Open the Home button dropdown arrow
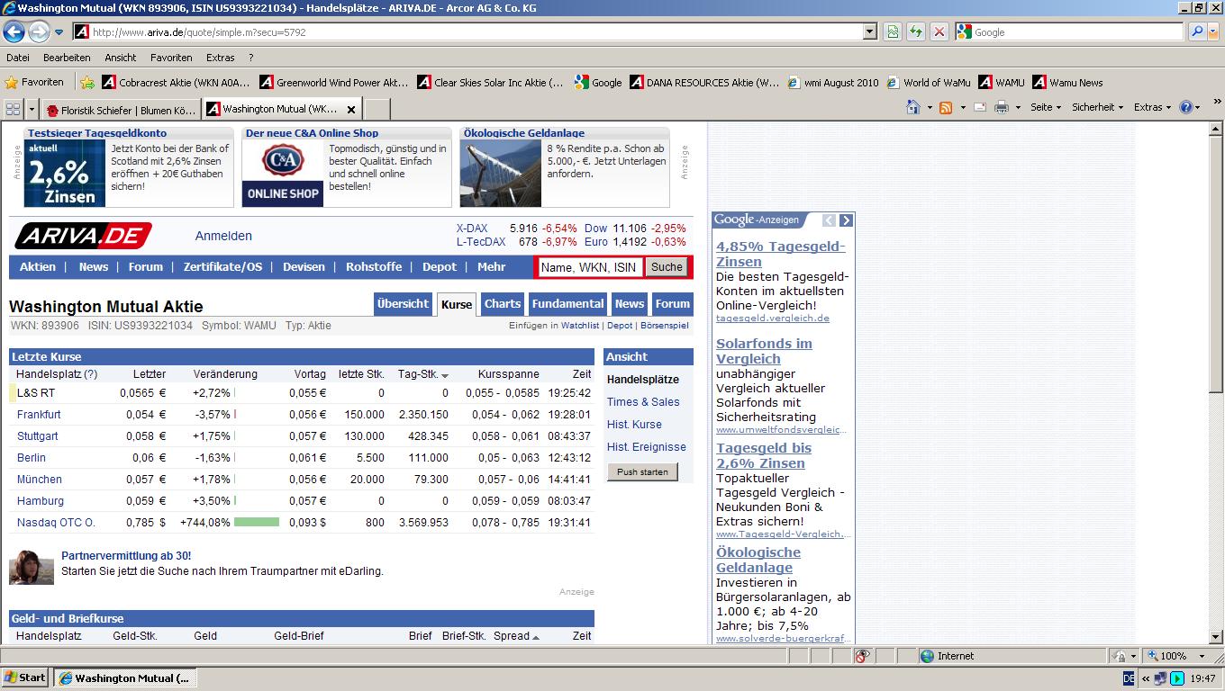The height and width of the screenshot is (691, 1225). (x=930, y=107)
